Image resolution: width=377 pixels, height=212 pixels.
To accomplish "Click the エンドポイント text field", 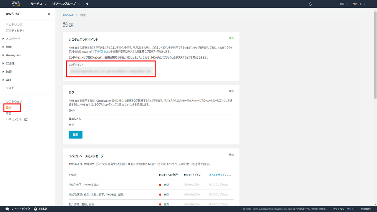I will pyautogui.click(x=111, y=71).
